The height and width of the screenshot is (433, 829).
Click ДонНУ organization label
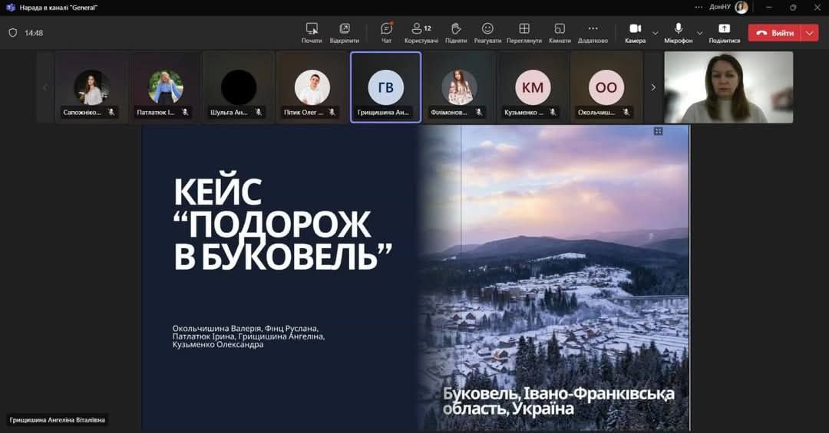pos(720,8)
